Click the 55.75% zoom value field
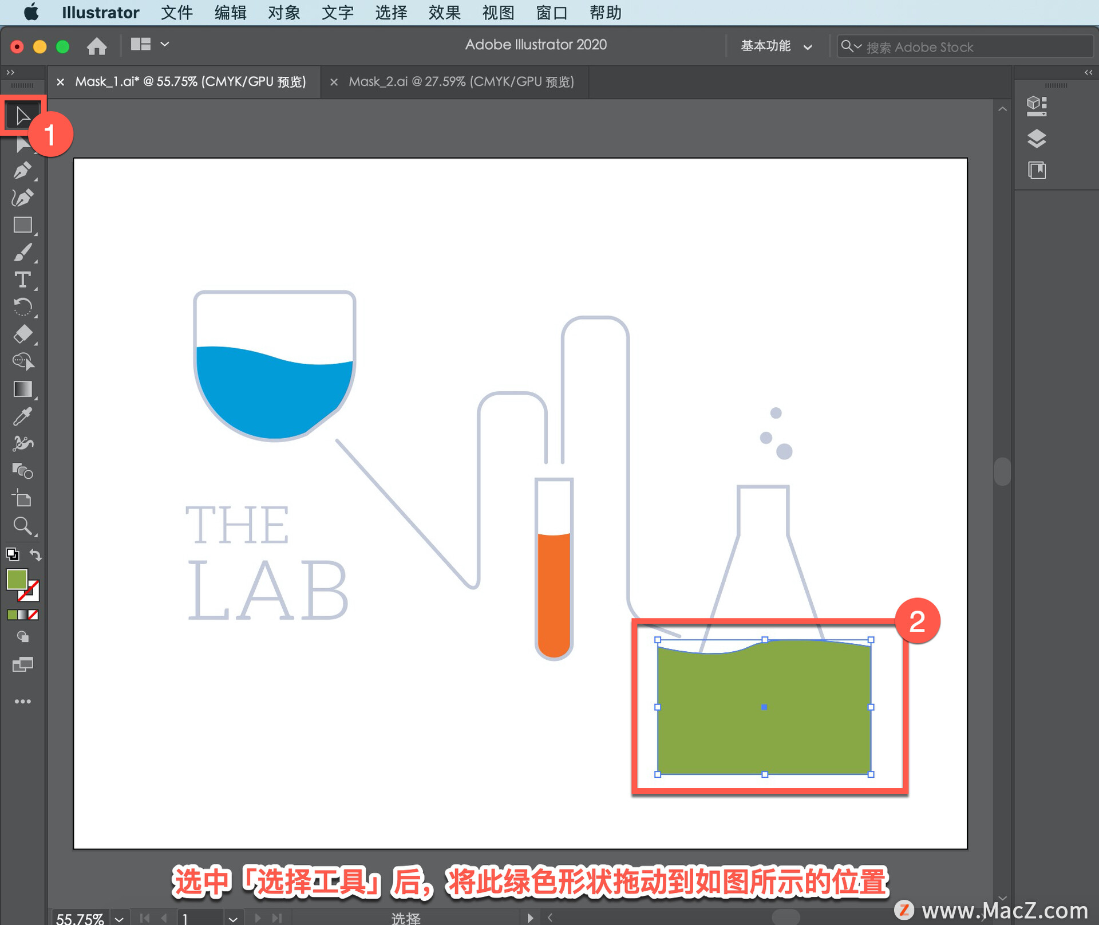The height and width of the screenshot is (925, 1099). [80, 918]
